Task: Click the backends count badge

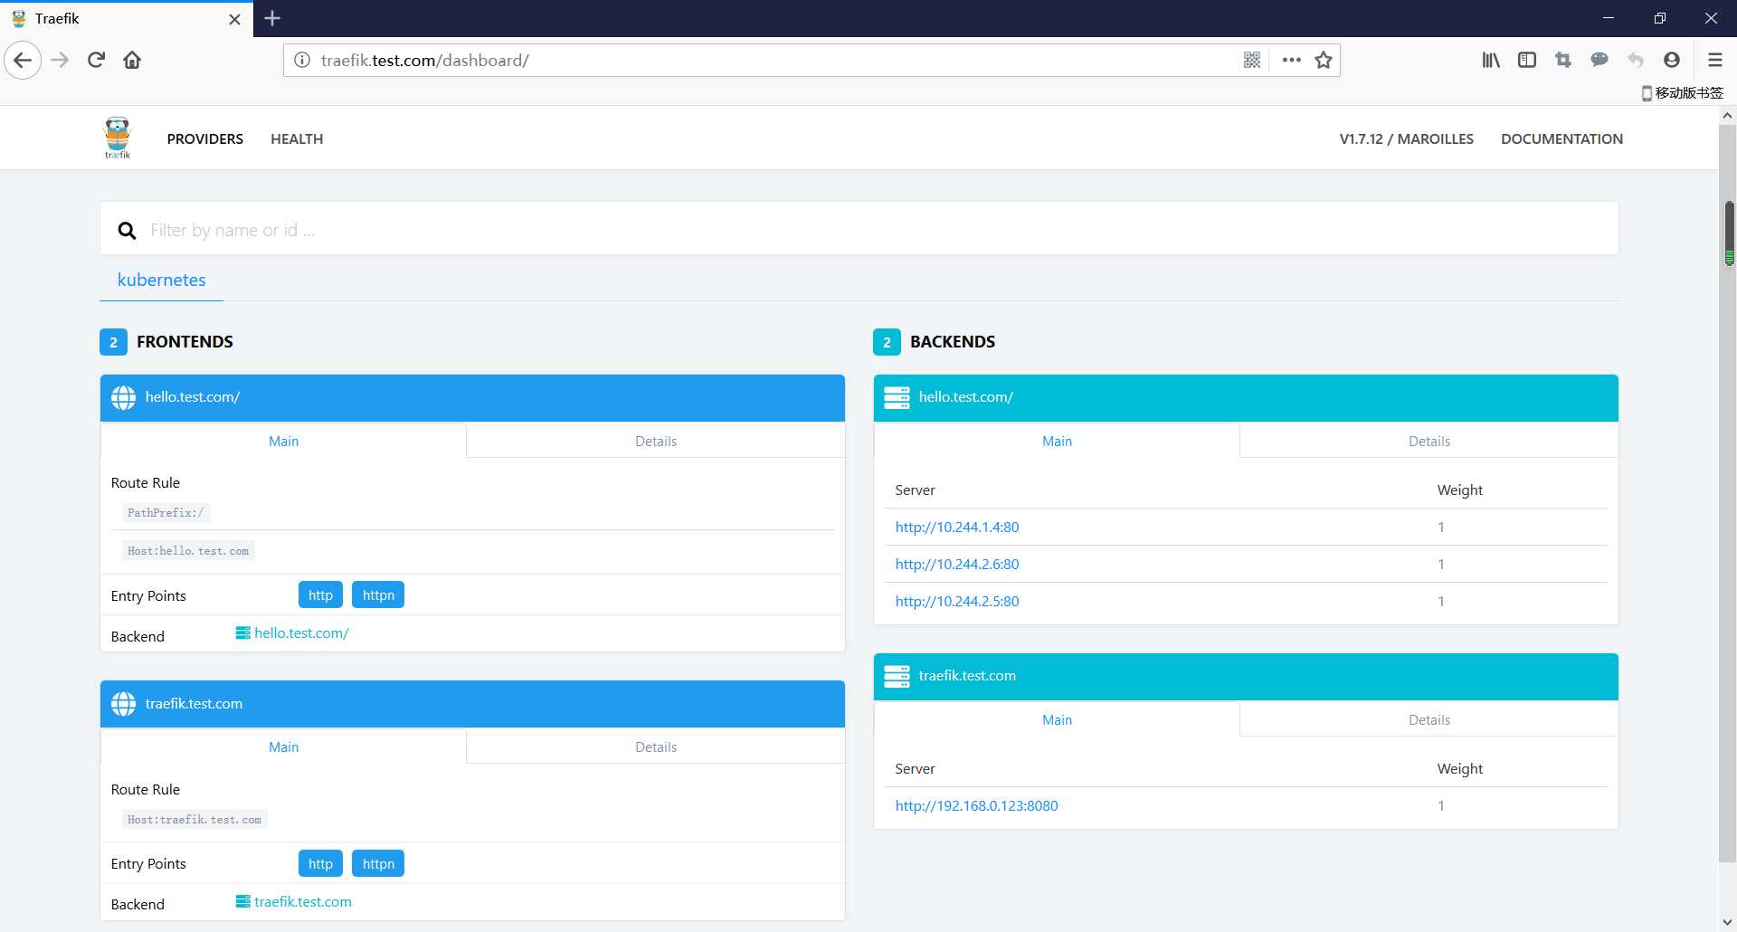Action: 887,342
